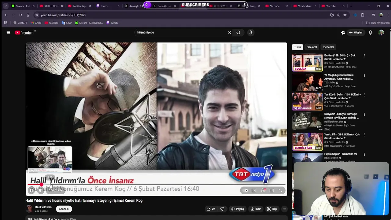
Task: Open the Gmail bookmark
Action: tap(36, 23)
